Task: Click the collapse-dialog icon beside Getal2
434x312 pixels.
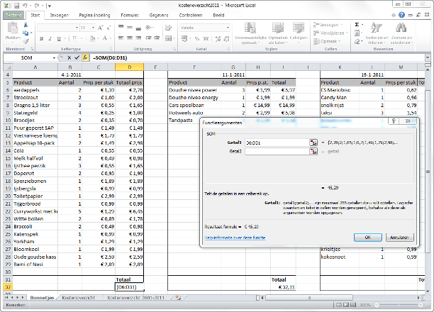Action: point(313,151)
